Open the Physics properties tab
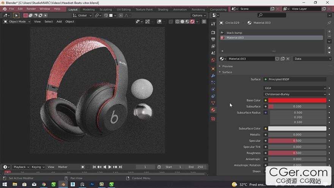334x188 pixels. [x=213, y=89]
